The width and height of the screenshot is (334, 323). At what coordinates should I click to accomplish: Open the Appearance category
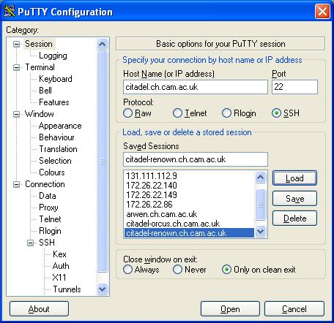[x=60, y=126]
